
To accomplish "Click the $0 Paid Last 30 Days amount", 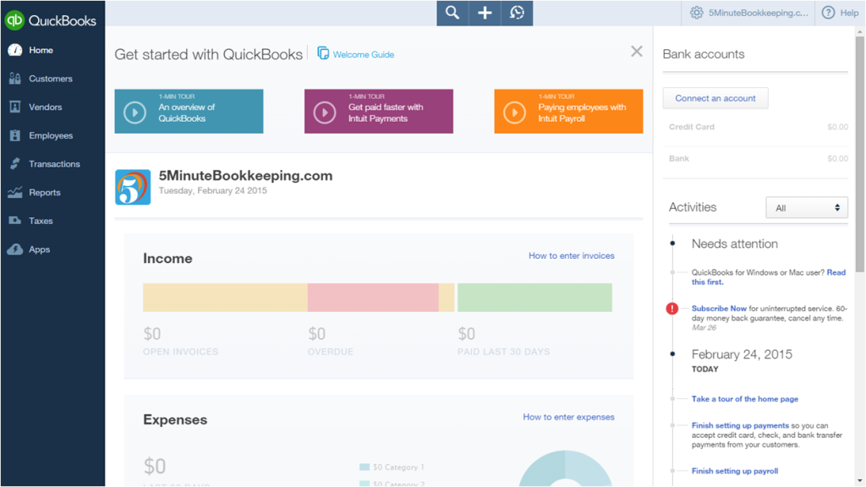I will 467,334.
